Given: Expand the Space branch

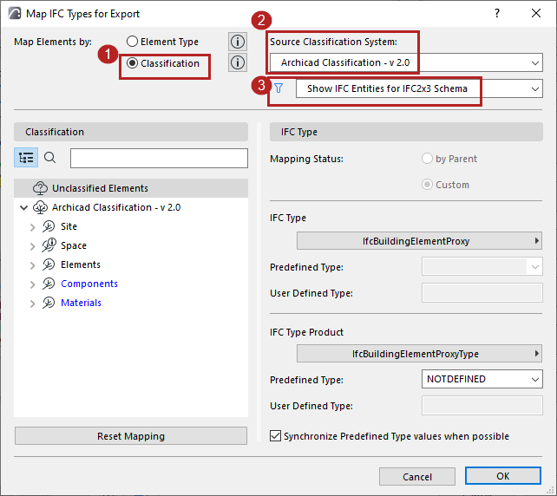Looking at the screenshot, I should (x=33, y=246).
